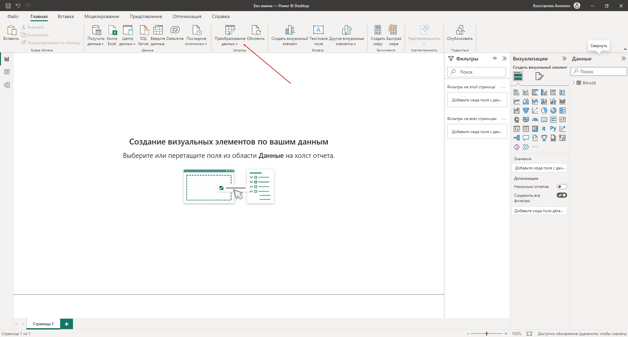Screen dimensions: 628x337
Task: Open more visuals ellipsis menu
Action: tap(535, 147)
